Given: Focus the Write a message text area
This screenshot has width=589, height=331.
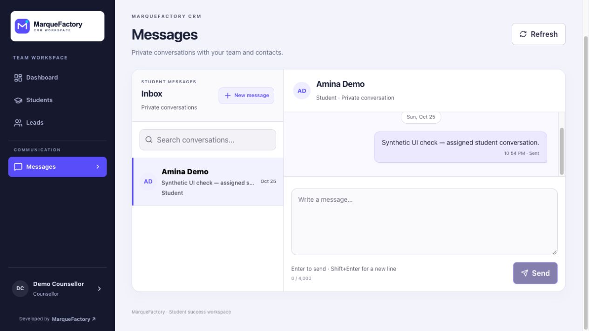Looking at the screenshot, I should (x=424, y=221).
